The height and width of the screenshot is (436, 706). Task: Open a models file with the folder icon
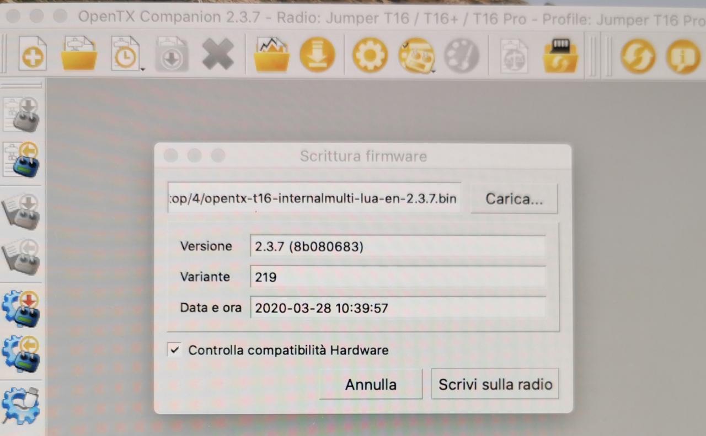pyautogui.click(x=79, y=55)
